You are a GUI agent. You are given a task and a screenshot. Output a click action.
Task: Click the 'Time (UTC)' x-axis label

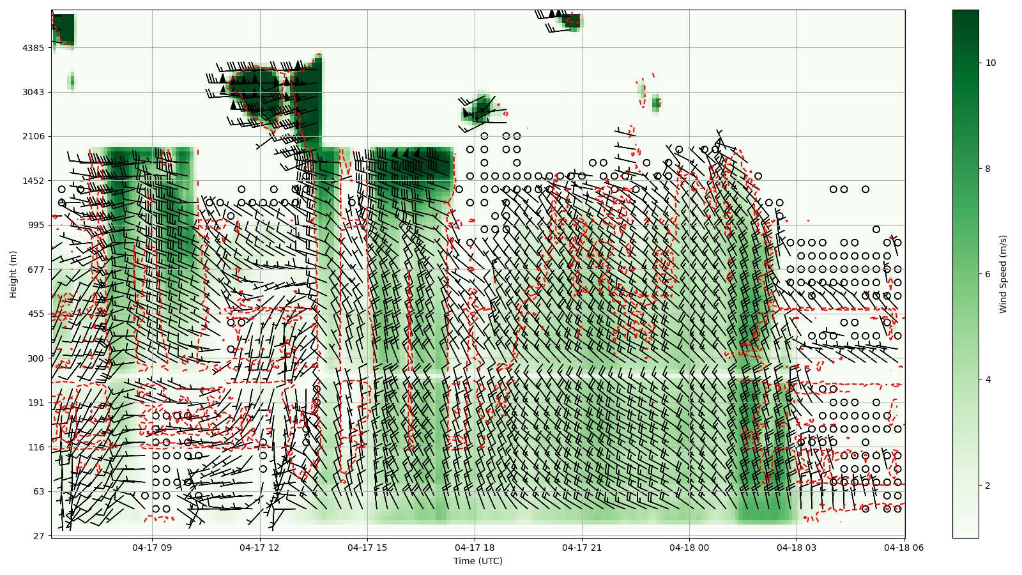478,561
